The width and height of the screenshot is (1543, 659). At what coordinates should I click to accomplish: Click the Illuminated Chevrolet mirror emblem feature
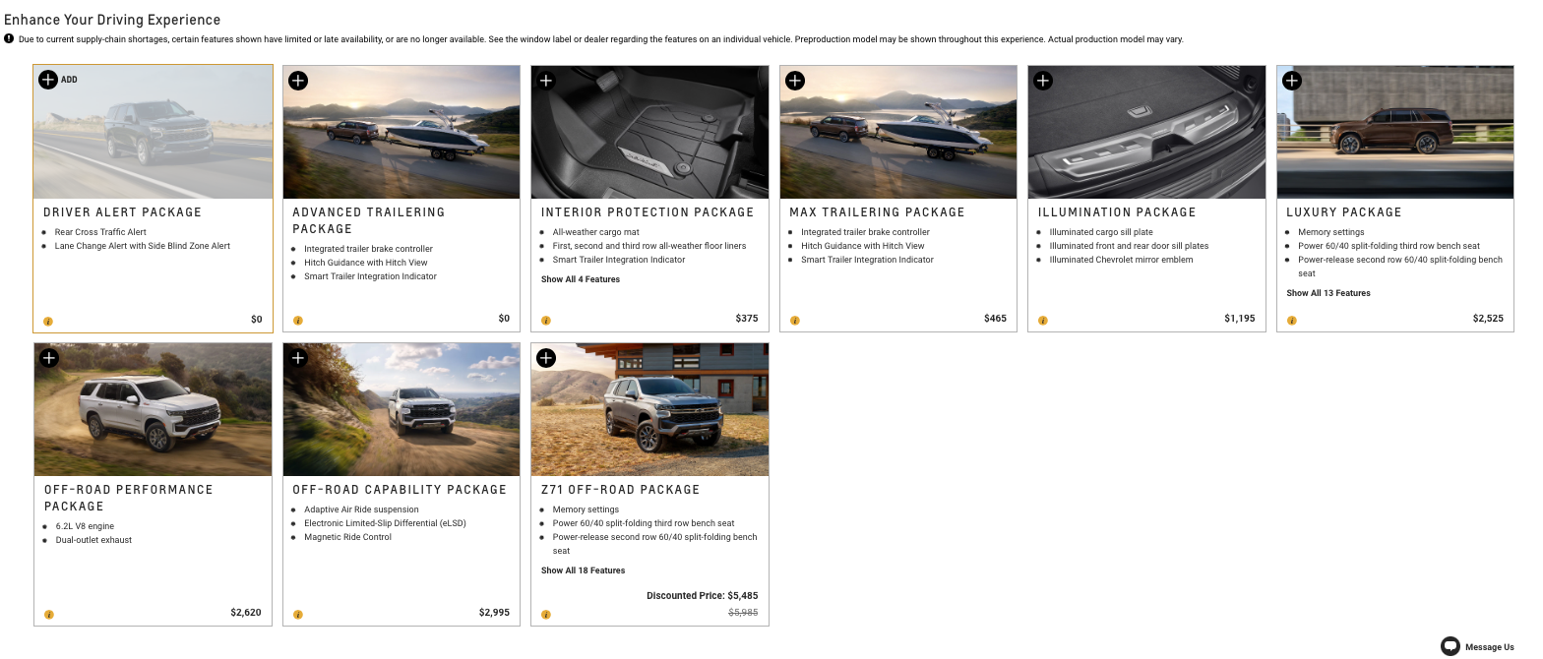[x=1121, y=260]
